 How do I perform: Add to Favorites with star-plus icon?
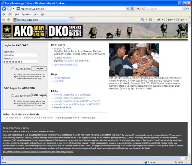point(9,19)
